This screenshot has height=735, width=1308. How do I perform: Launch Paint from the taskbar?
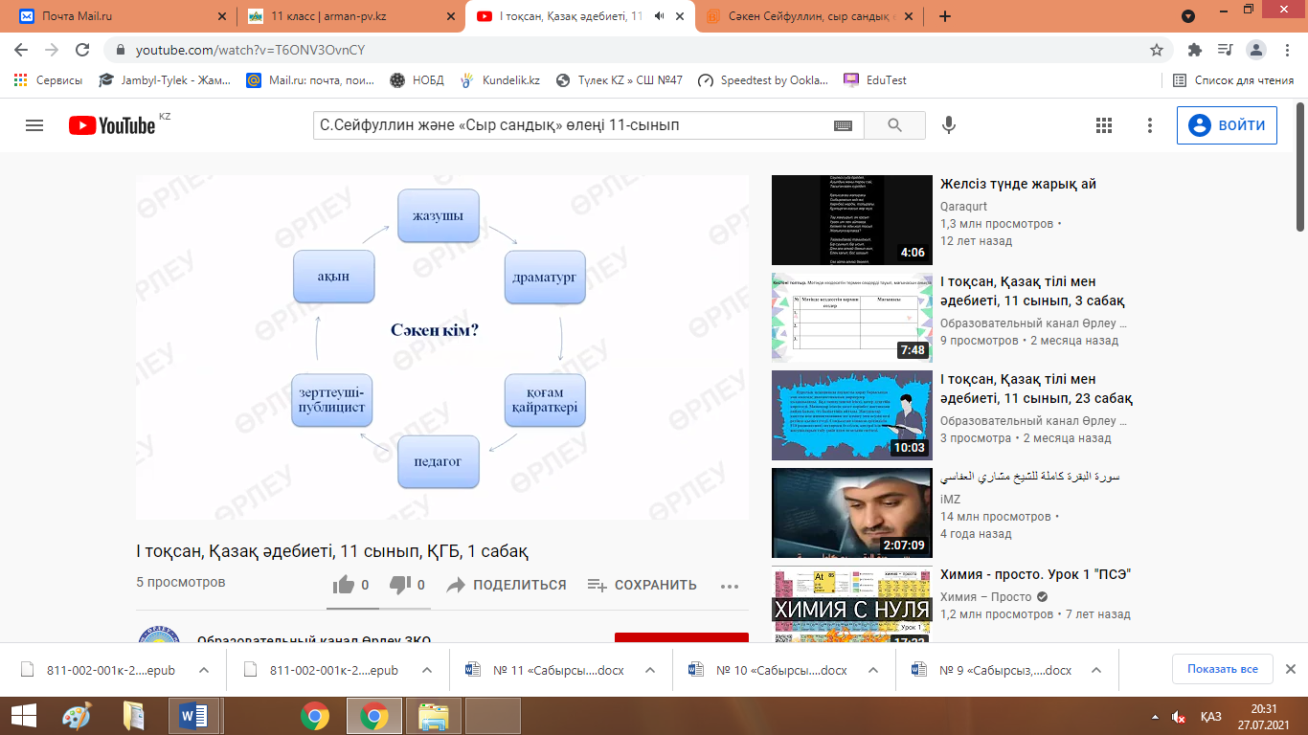(77, 716)
